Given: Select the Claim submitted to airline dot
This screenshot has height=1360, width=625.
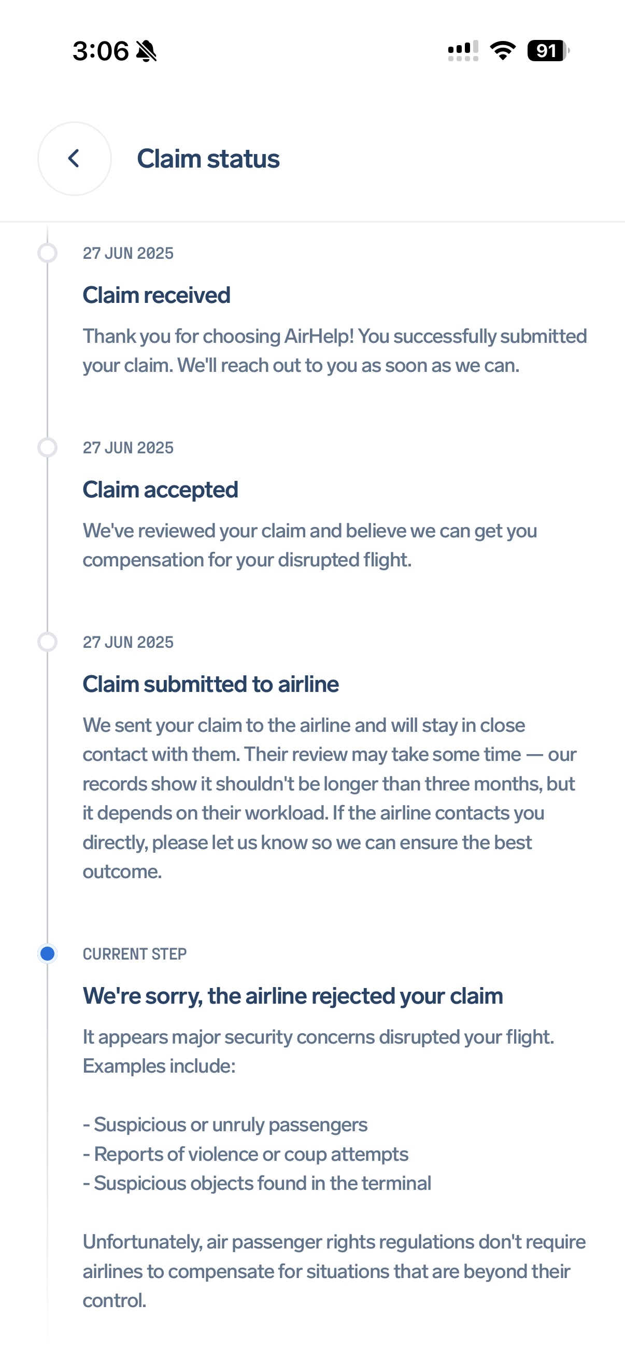Looking at the screenshot, I should (x=48, y=642).
